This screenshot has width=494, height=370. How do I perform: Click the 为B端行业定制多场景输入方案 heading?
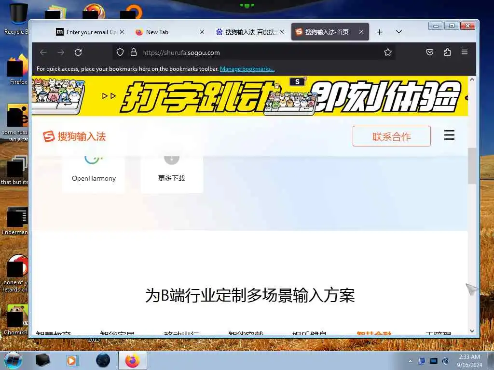point(250,295)
